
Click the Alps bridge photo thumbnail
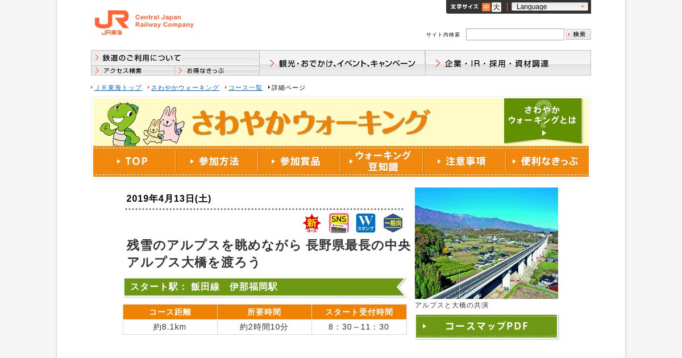(486, 243)
